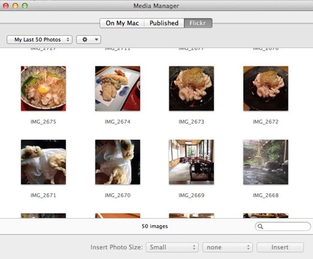
Task: Click the IMG_2671 file name label
Action: click(43, 195)
